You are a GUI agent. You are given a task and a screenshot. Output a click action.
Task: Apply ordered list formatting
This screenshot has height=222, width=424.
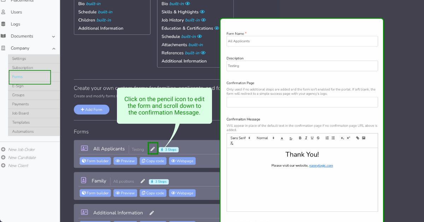tap(327, 138)
